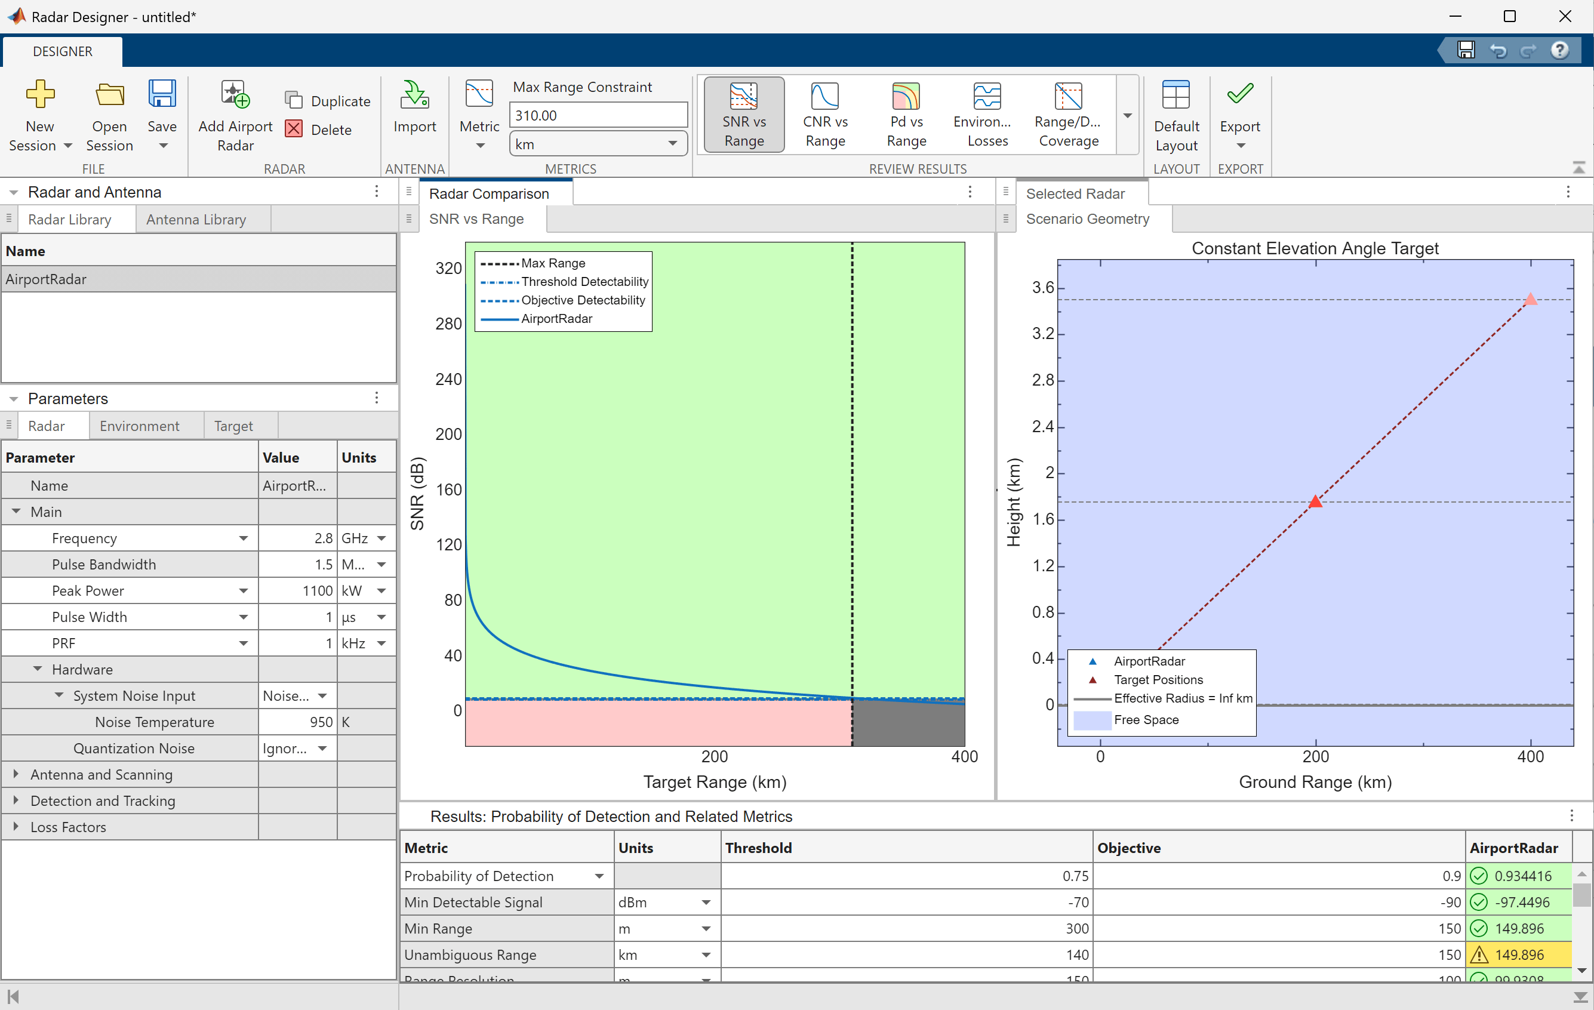Image resolution: width=1594 pixels, height=1010 pixels.
Task: Edit the Frequency value 2.8 cell
Action: (x=297, y=539)
